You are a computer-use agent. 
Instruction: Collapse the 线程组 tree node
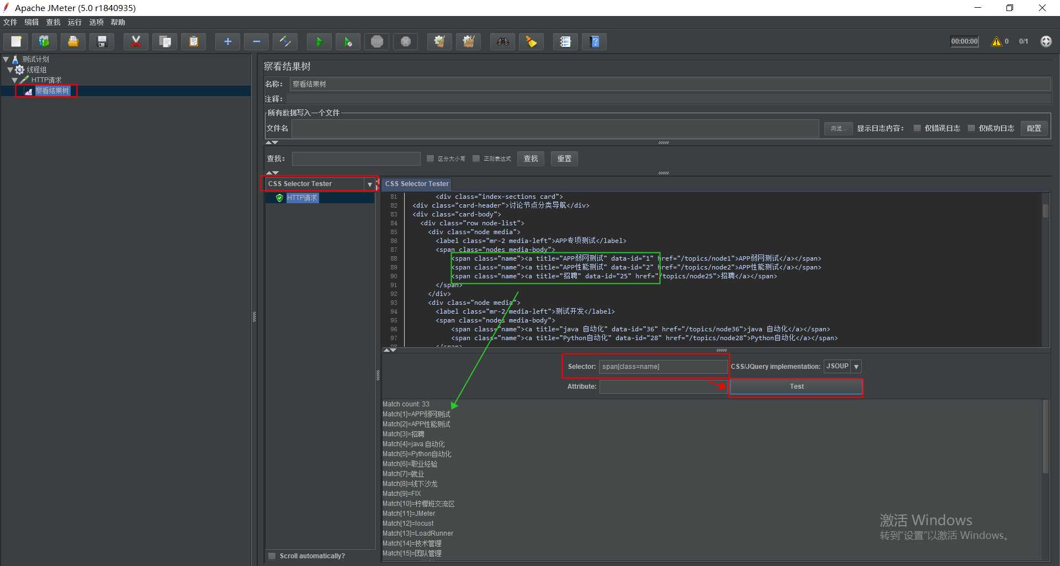pyautogui.click(x=10, y=70)
